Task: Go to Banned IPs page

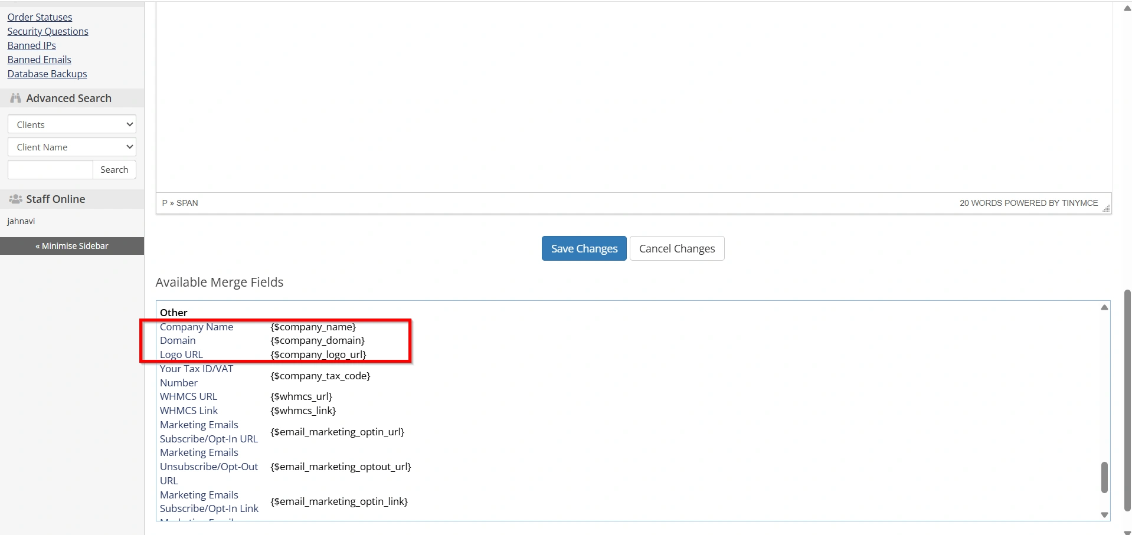Action: pos(31,45)
